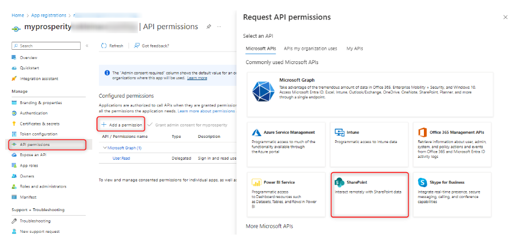
Task: Open App roles icon in sidebar
Action: pos(14,165)
